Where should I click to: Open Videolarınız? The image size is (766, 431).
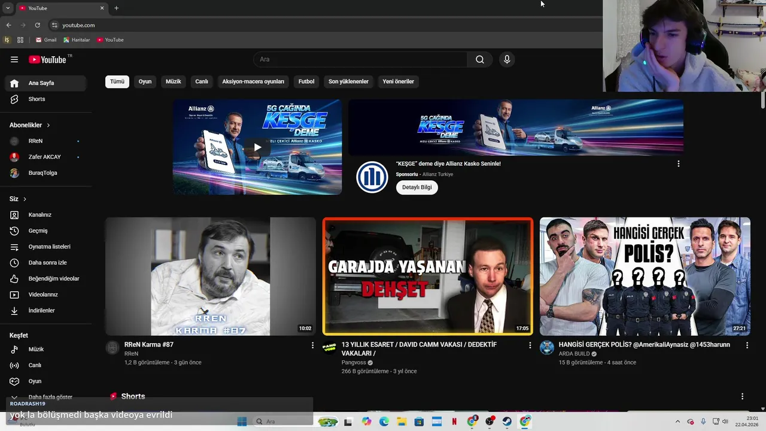(x=45, y=295)
